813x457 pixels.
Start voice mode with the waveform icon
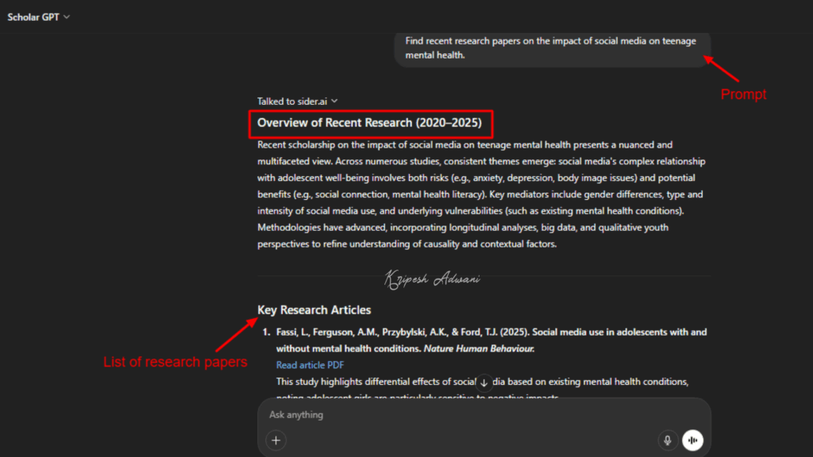692,440
